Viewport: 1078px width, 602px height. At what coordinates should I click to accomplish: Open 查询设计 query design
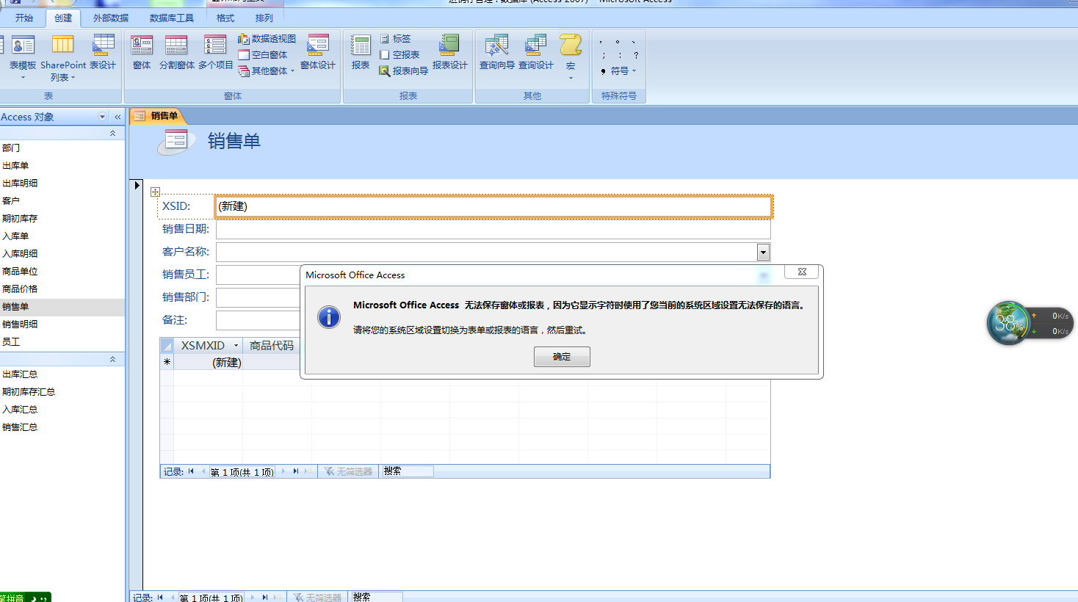536,52
